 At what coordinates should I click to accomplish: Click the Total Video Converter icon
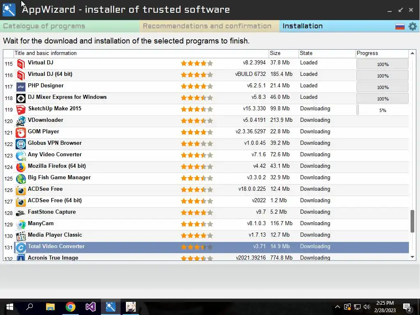click(21, 247)
